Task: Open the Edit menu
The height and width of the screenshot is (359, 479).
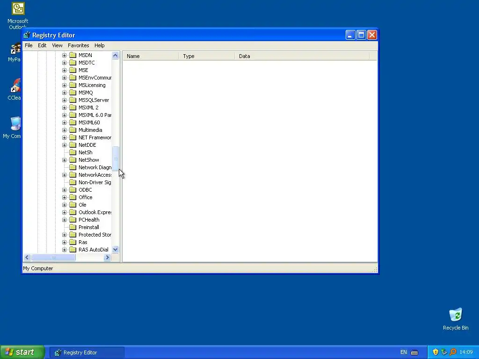Action: tap(42, 45)
